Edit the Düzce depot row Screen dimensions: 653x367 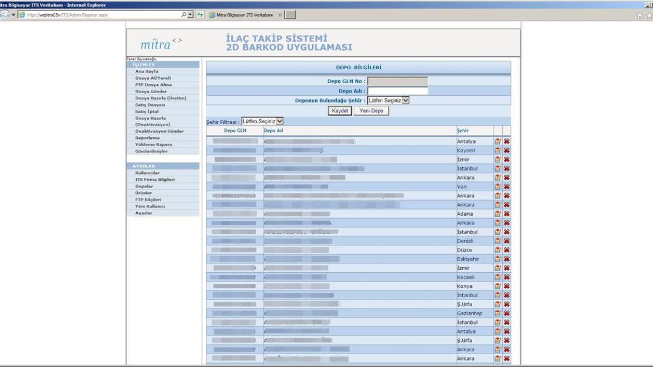tap(498, 250)
